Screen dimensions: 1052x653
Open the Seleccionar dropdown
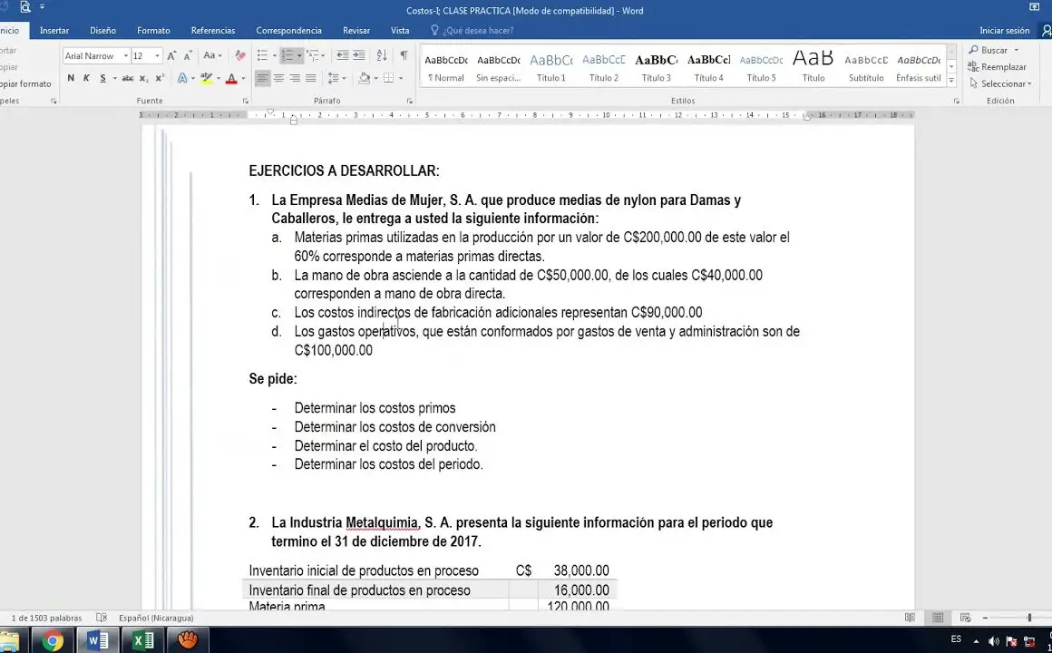tap(1000, 83)
